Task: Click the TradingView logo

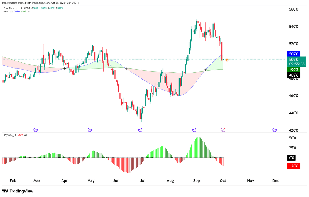Action: tap(18, 191)
